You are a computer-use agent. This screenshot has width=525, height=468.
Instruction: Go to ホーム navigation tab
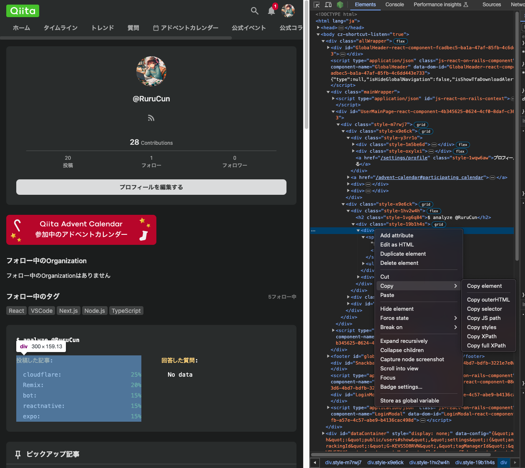pos(22,28)
